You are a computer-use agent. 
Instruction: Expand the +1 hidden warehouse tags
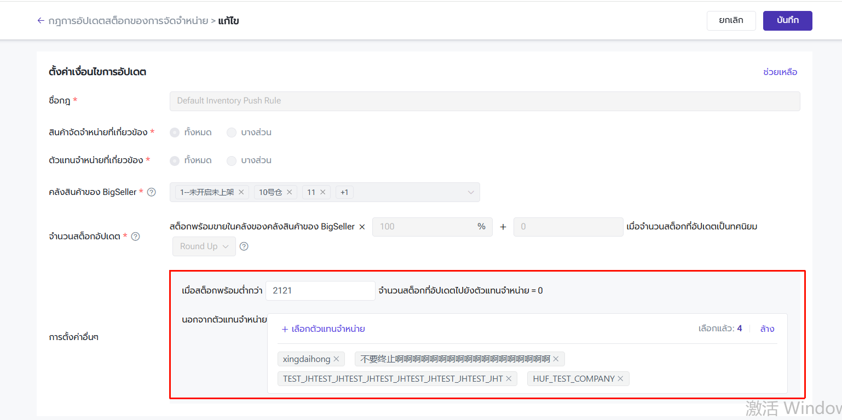(x=344, y=192)
